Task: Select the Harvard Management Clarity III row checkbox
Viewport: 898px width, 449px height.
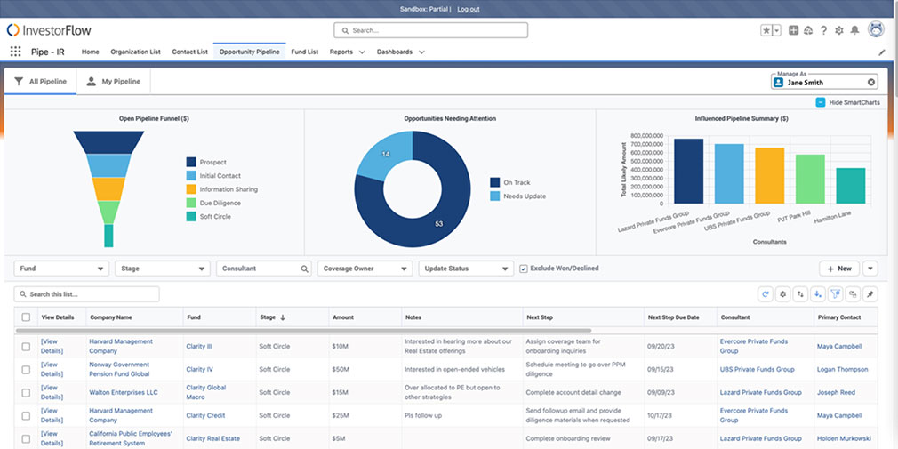Action: coord(26,346)
